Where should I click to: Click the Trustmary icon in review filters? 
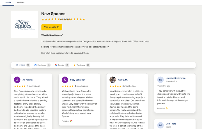(74, 65)
